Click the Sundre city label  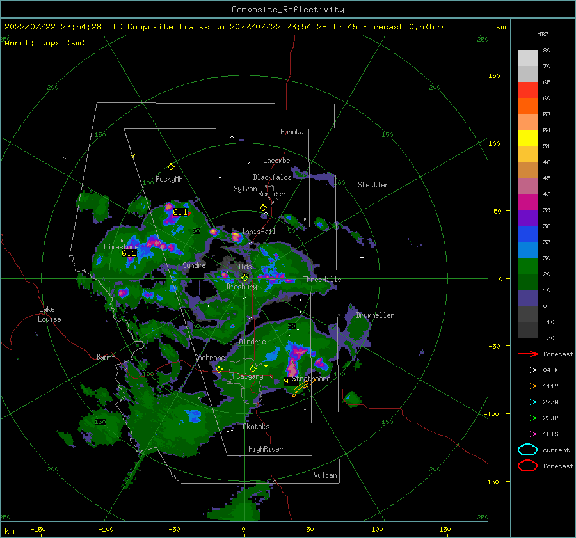(195, 265)
